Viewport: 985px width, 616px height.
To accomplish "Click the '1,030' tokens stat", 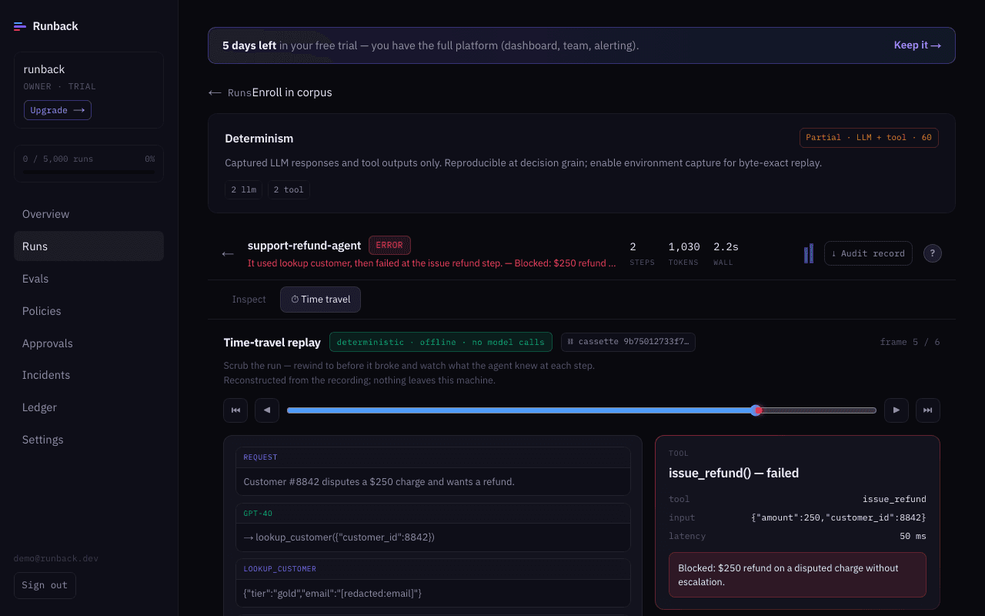I will 684,247.
